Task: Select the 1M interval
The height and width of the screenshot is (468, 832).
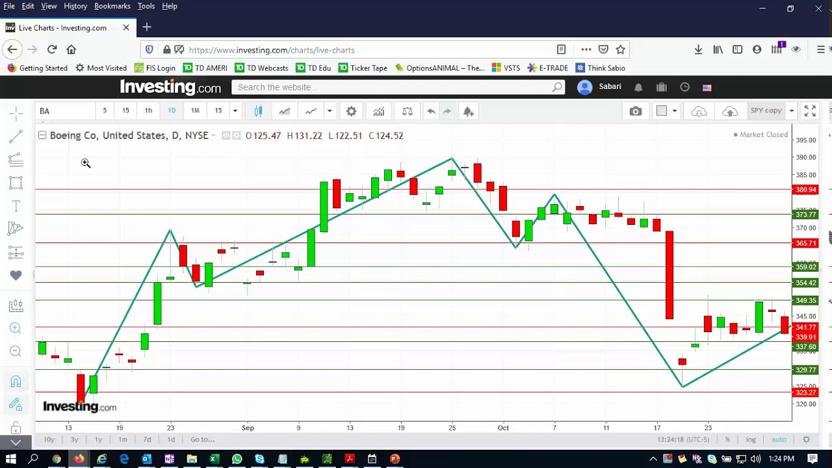Action: (195, 110)
